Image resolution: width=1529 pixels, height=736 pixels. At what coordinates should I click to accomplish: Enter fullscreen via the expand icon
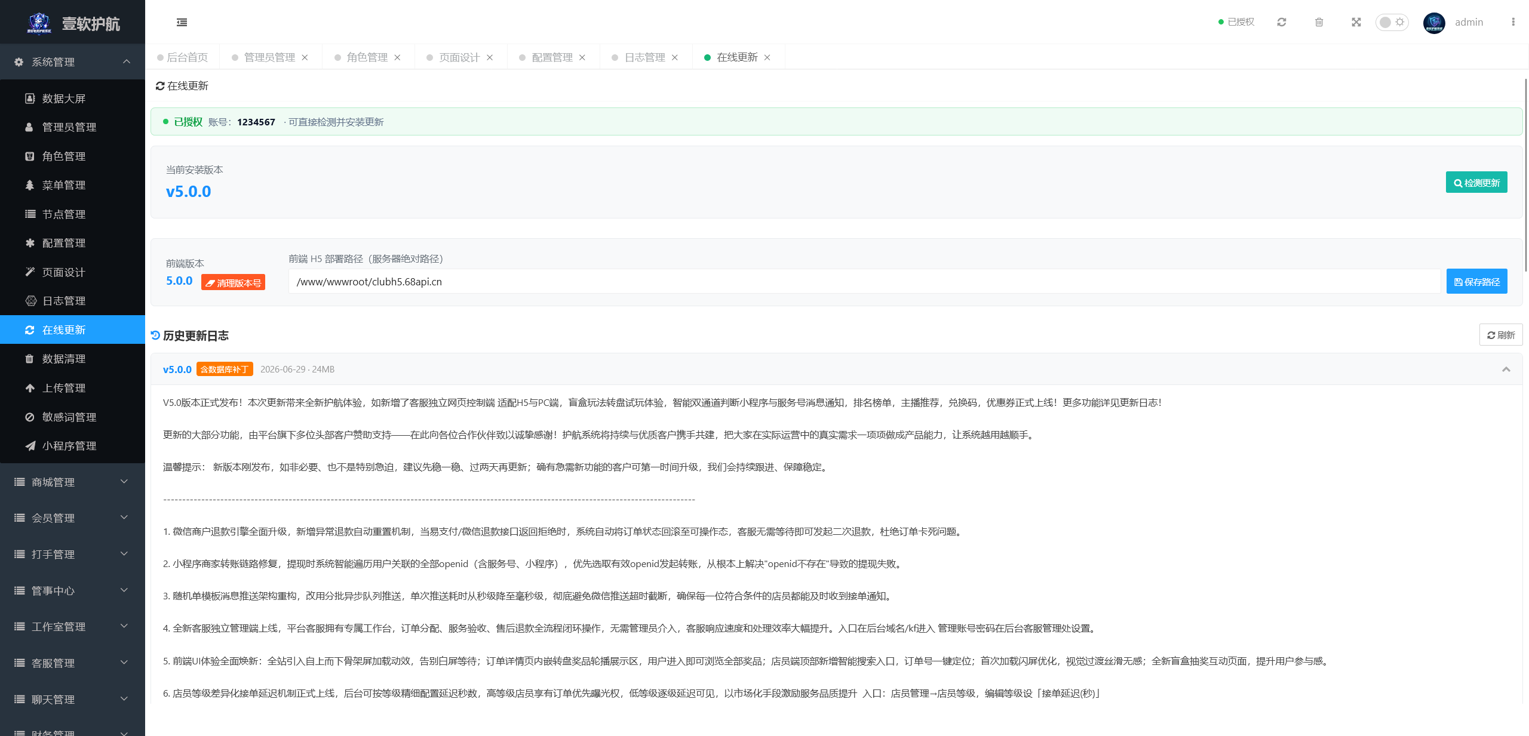1356,22
